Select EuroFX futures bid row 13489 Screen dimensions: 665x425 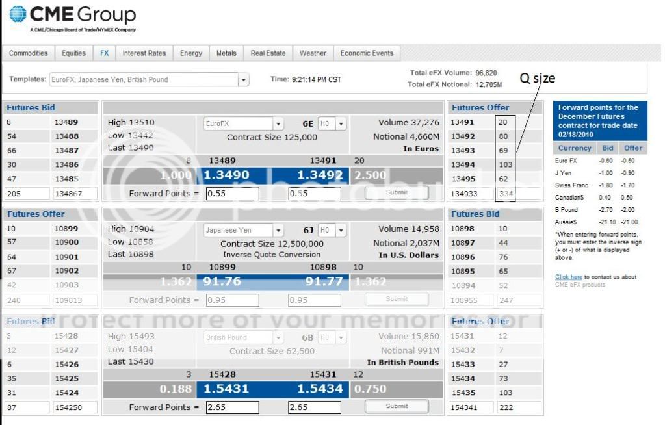[x=51, y=122]
